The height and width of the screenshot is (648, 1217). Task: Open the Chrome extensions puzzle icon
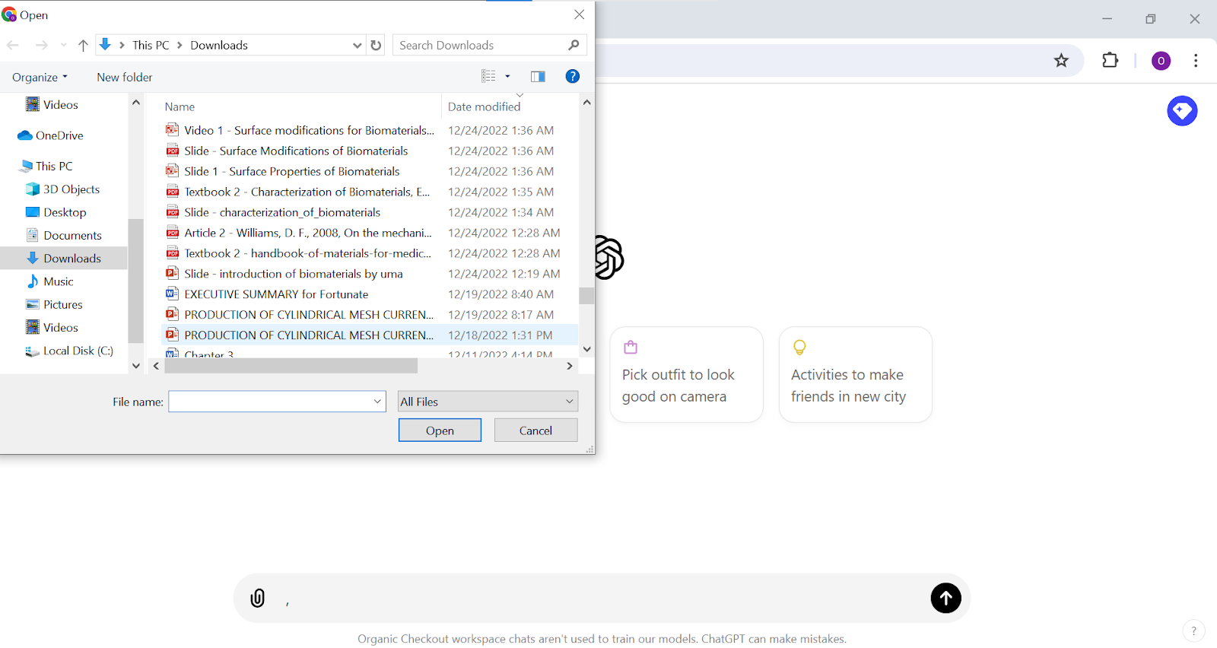pyautogui.click(x=1110, y=60)
